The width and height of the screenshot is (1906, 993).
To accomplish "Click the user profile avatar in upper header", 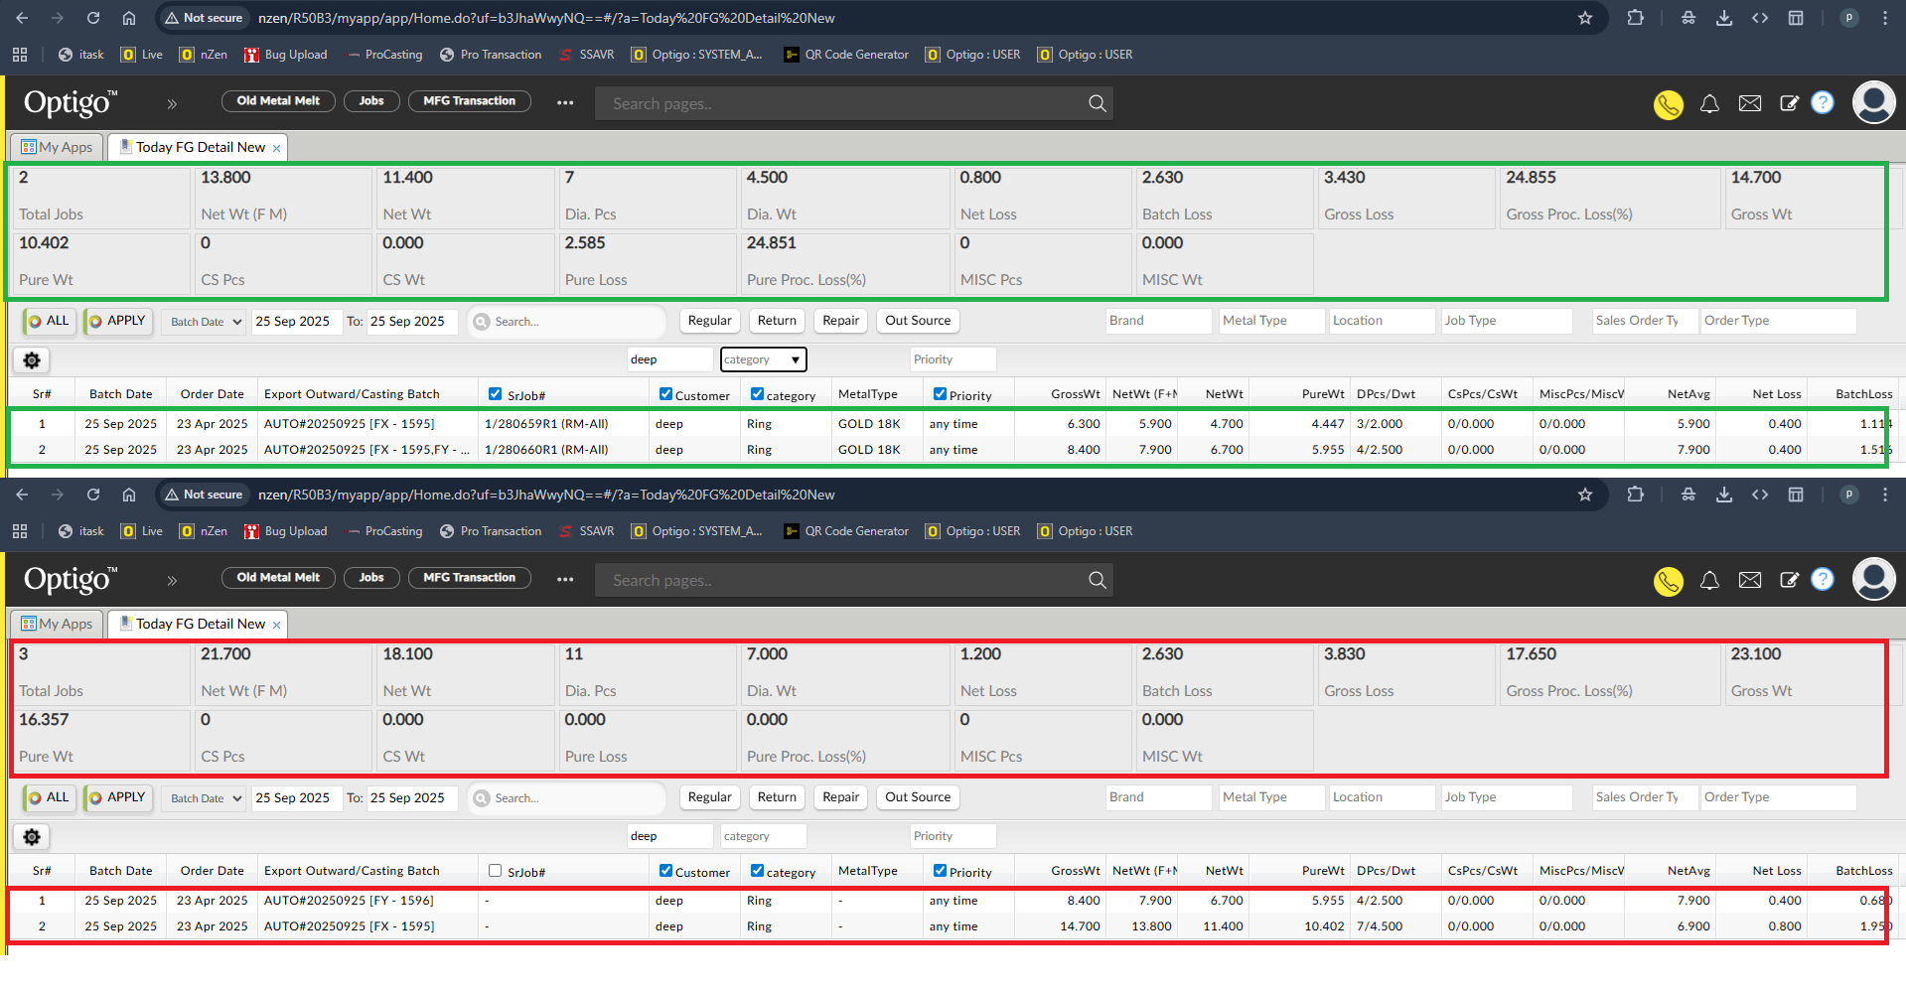I will (x=1873, y=102).
